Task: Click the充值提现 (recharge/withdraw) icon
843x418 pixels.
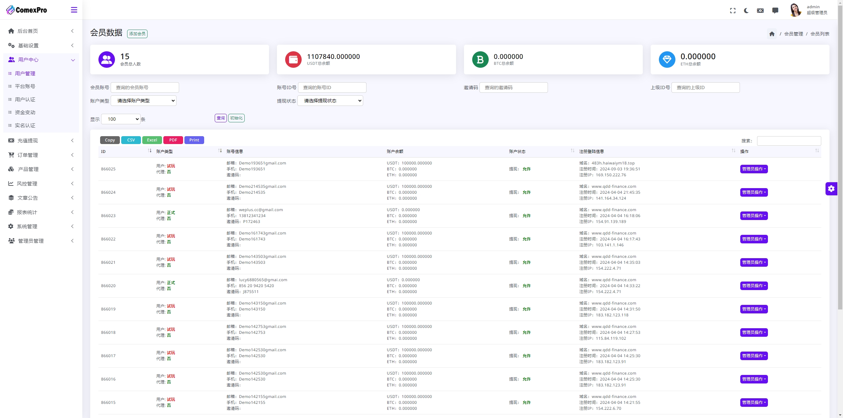Action: click(11, 141)
